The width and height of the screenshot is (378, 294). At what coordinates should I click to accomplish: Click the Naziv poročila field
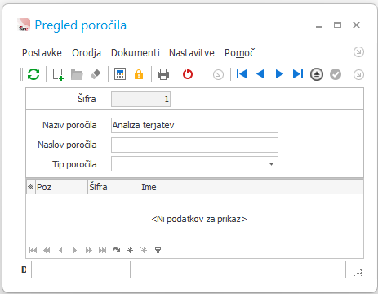click(x=194, y=125)
